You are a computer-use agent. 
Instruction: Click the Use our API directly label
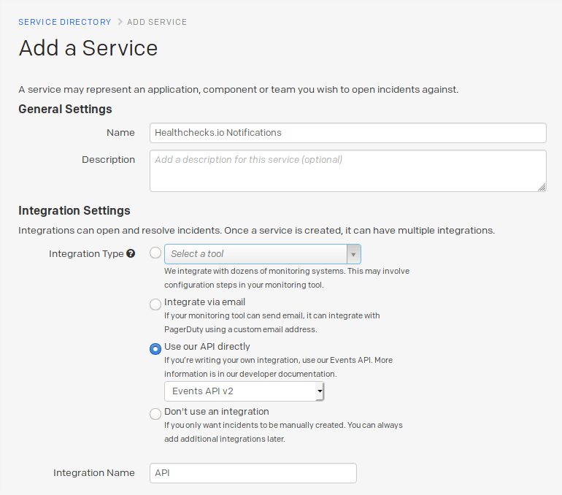207,347
